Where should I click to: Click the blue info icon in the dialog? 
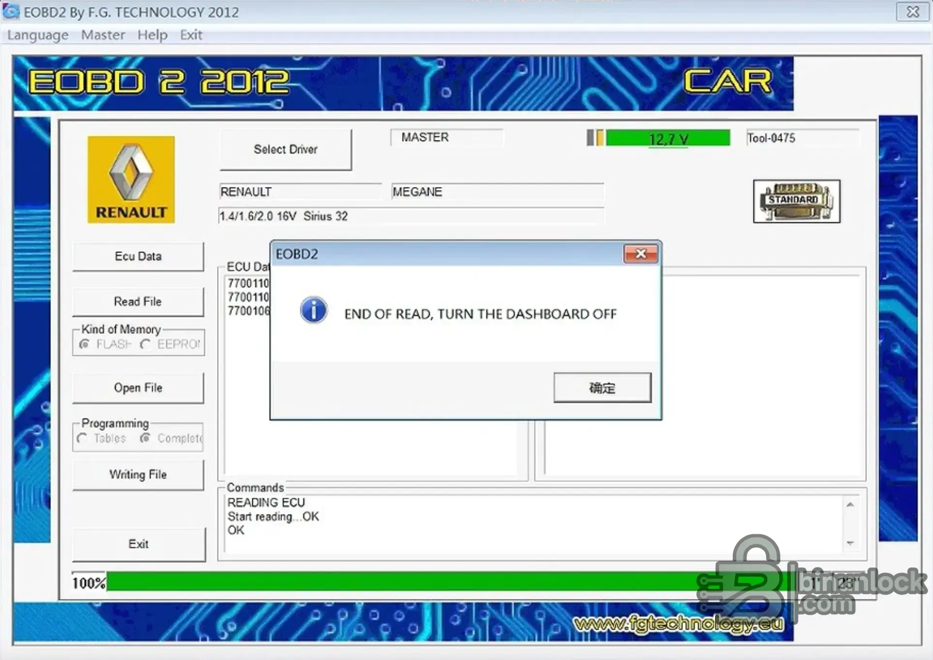313,310
